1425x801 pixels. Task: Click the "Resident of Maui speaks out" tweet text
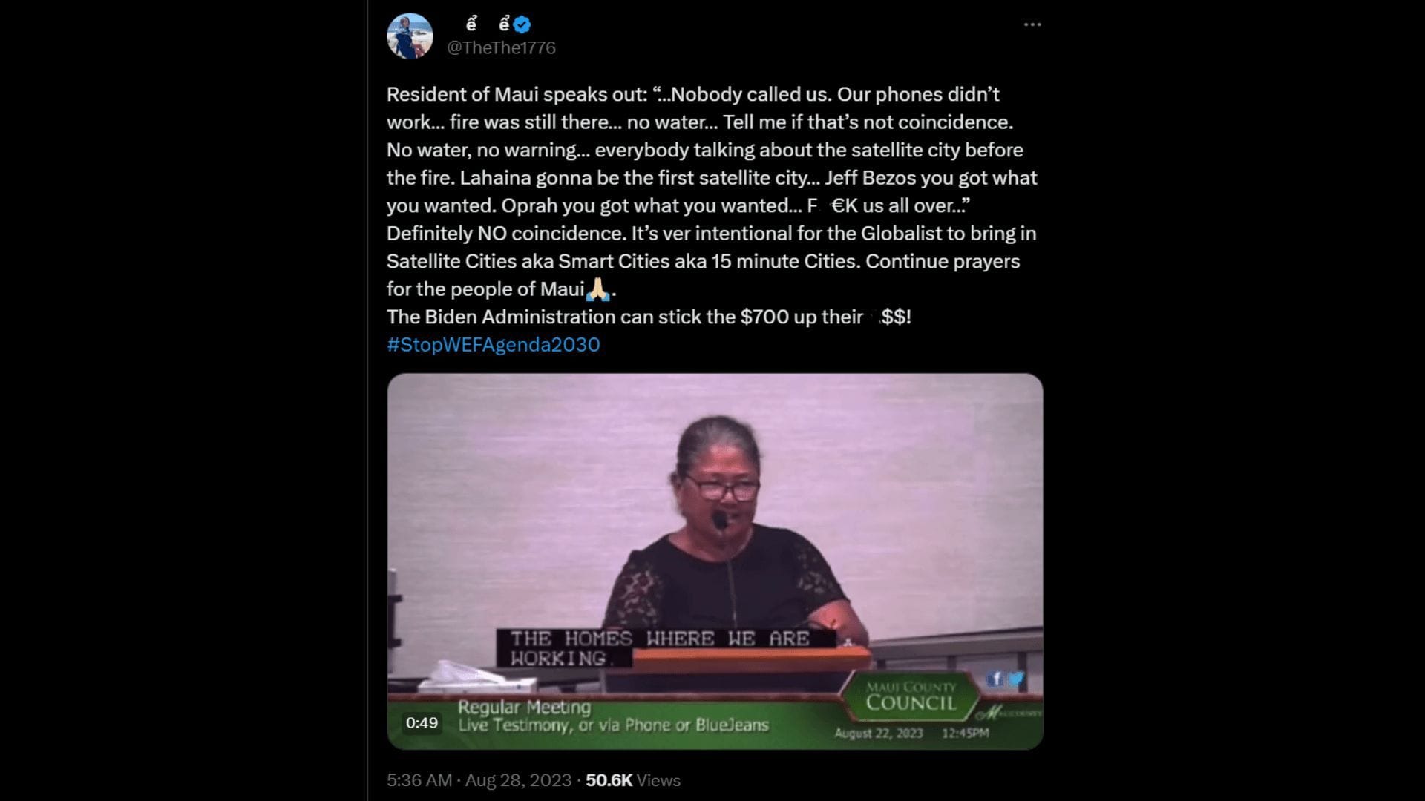pos(517,94)
